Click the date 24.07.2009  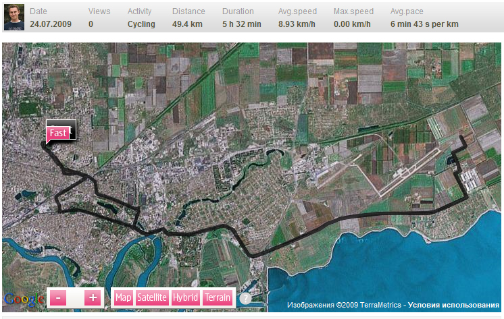(x=51, y=24)
